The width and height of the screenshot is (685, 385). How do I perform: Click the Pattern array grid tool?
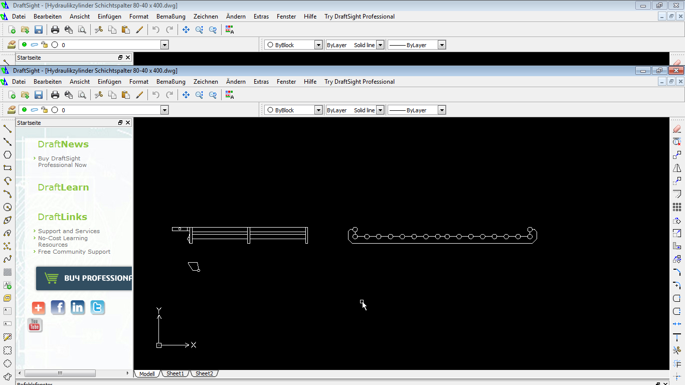click(677, 207)
